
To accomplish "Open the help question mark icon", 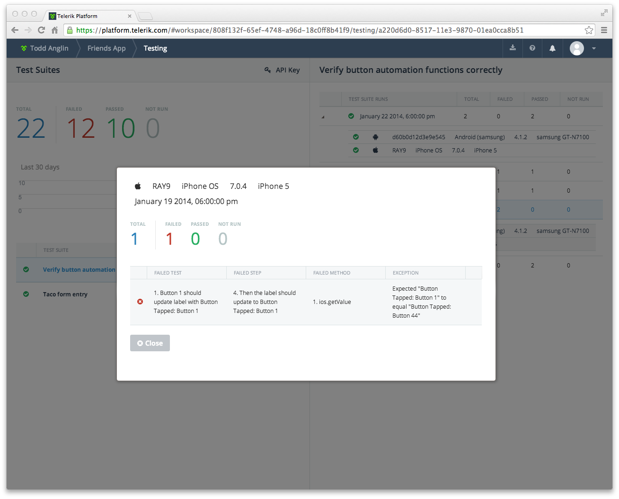I will 532,48.
